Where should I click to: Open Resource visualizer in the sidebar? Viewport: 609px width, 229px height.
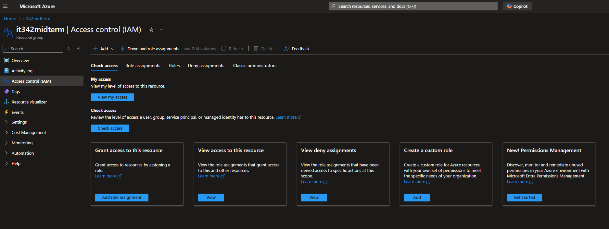click(x=29, y=102)
